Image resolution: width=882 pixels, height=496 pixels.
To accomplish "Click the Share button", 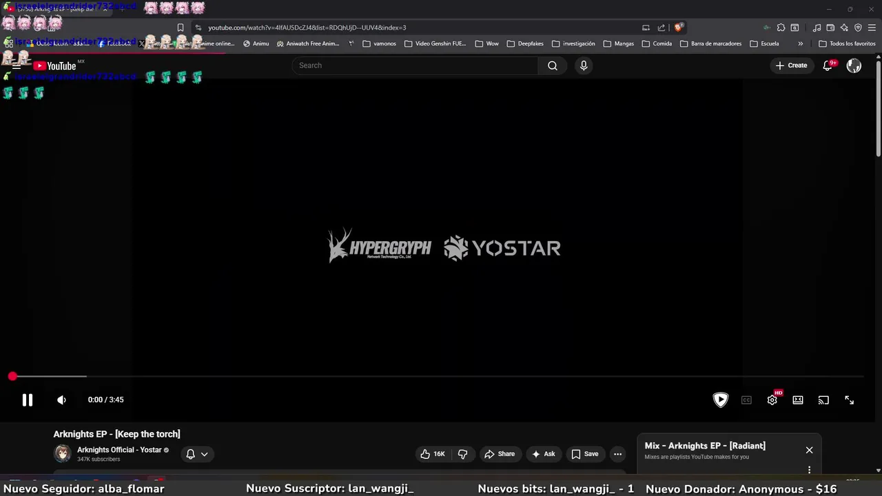I will point(500,454).
